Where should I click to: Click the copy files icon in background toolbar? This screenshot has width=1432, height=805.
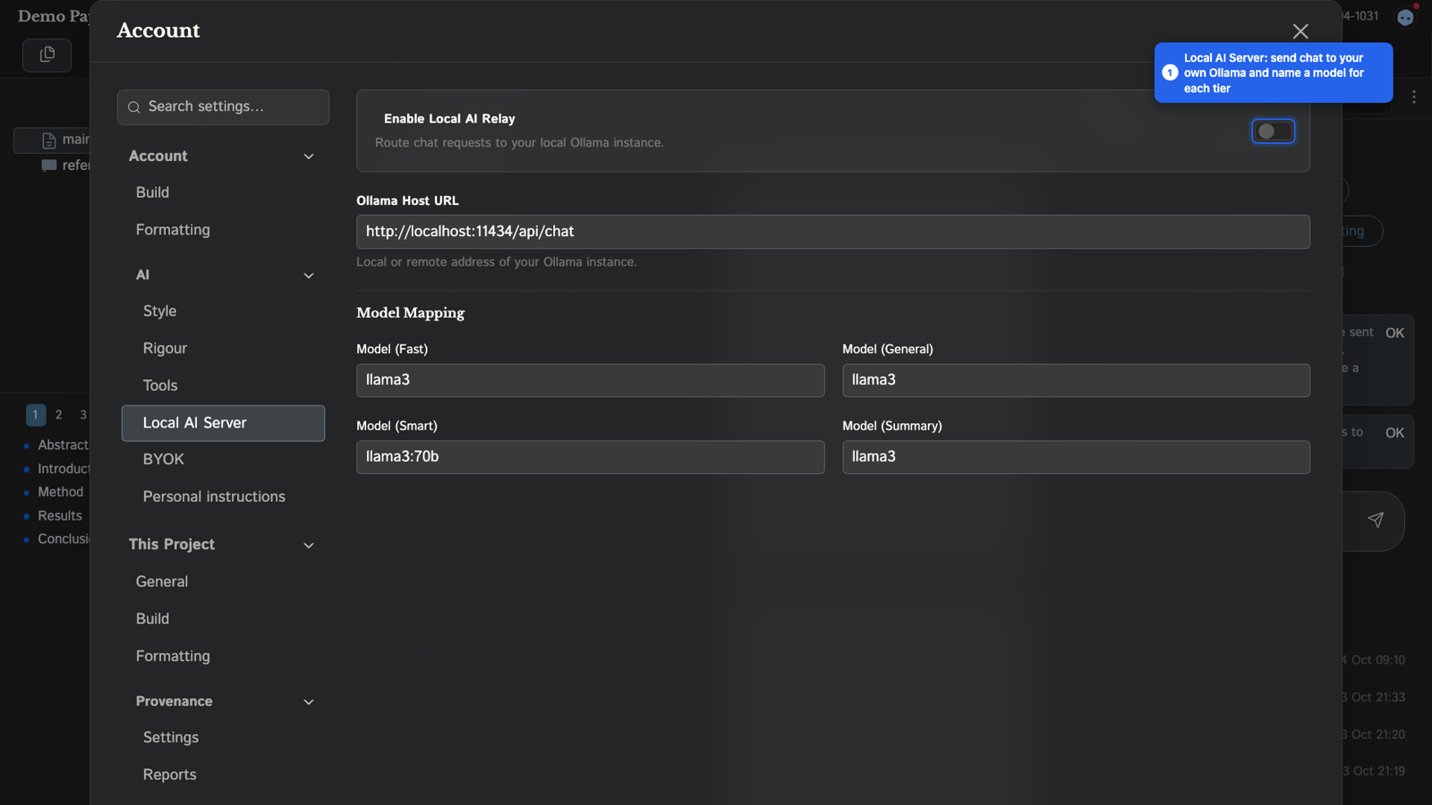click(x=47, y=55)
